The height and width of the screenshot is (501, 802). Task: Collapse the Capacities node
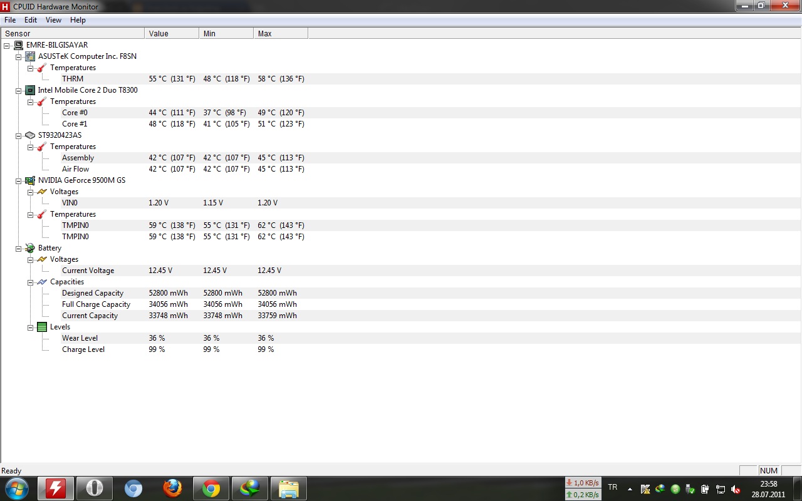31,282
